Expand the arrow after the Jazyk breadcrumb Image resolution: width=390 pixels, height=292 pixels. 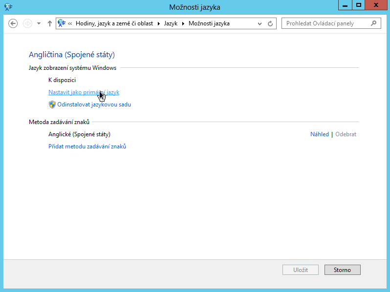(184, 23)
